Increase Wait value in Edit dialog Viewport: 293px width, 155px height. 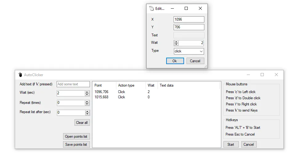tap(176, 42)
